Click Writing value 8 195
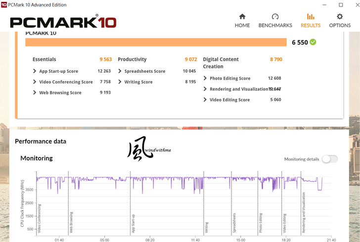 tap(190, 82)
